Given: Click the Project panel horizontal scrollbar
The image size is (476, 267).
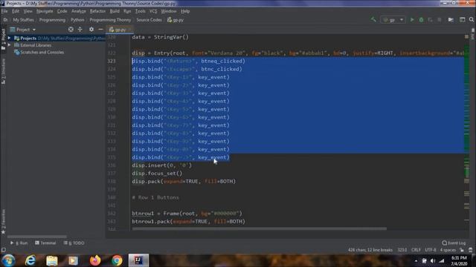Looking at the screenshot, I should pos(36,237).
